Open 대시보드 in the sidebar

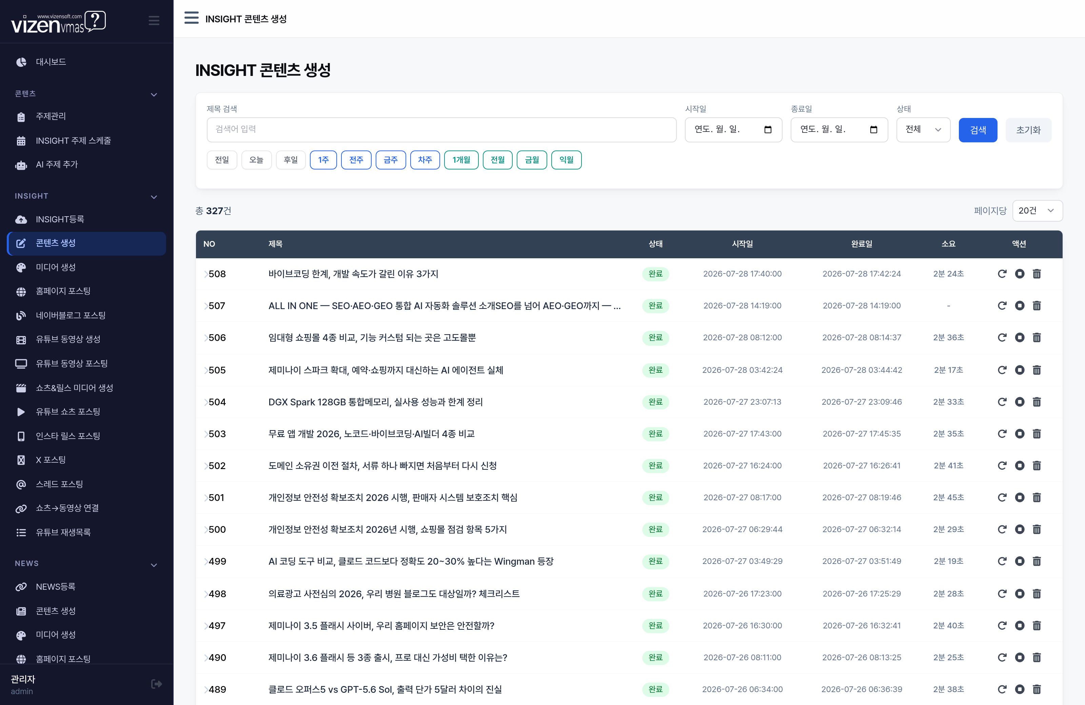86,62
